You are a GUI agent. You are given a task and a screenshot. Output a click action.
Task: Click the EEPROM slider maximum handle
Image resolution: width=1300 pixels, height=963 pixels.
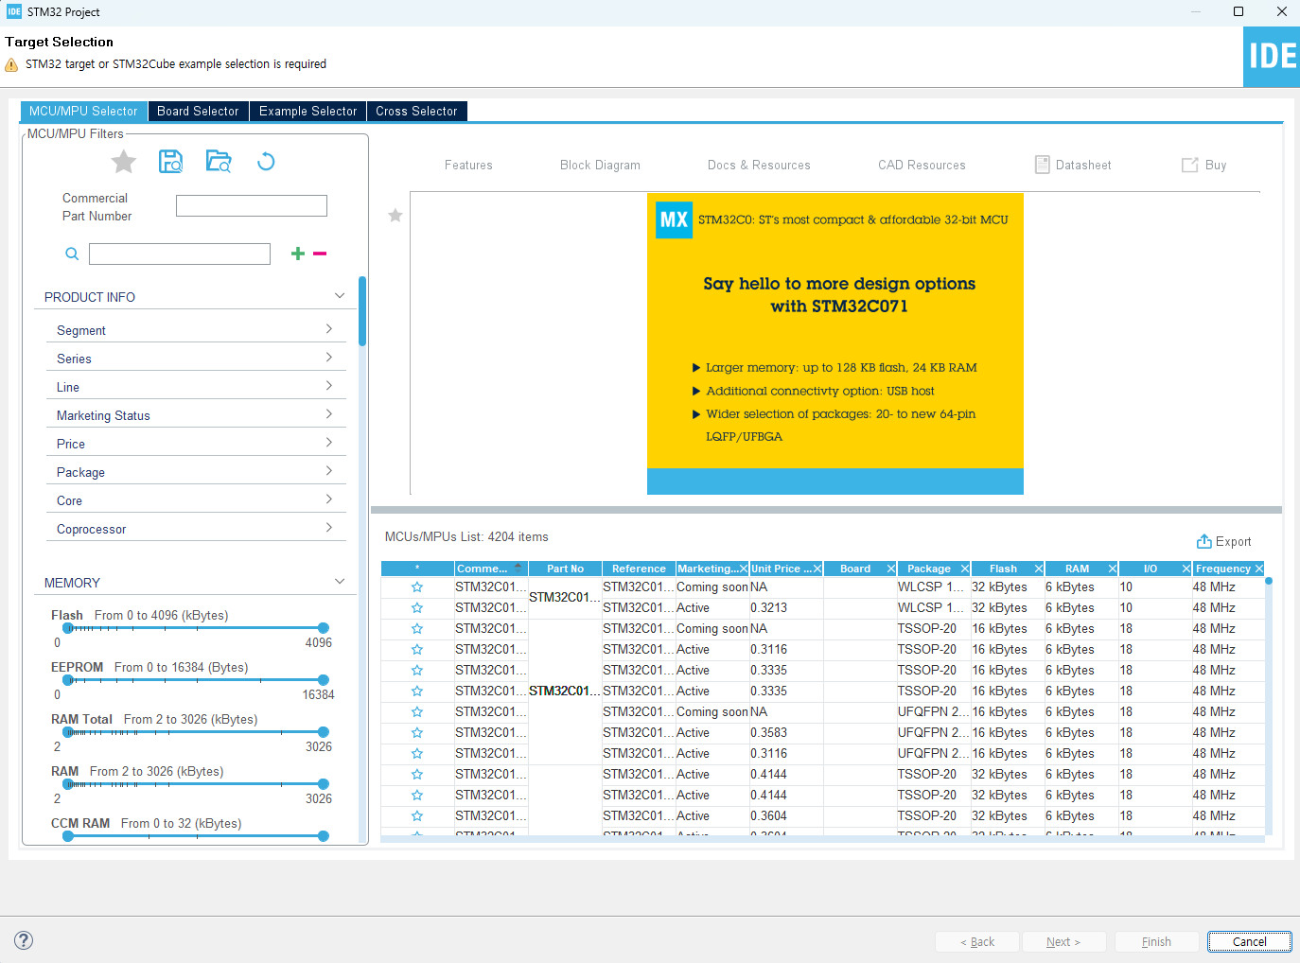tap(324, 680)
